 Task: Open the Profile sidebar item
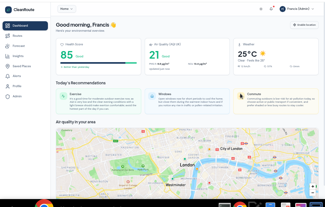25,86
